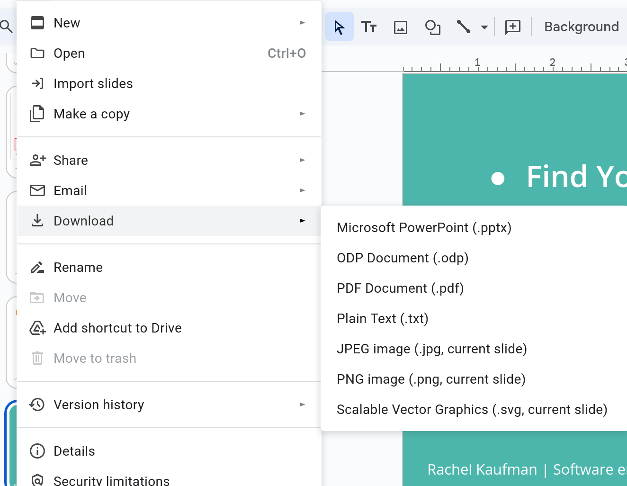Open the Details menu item

click(74, 451)
